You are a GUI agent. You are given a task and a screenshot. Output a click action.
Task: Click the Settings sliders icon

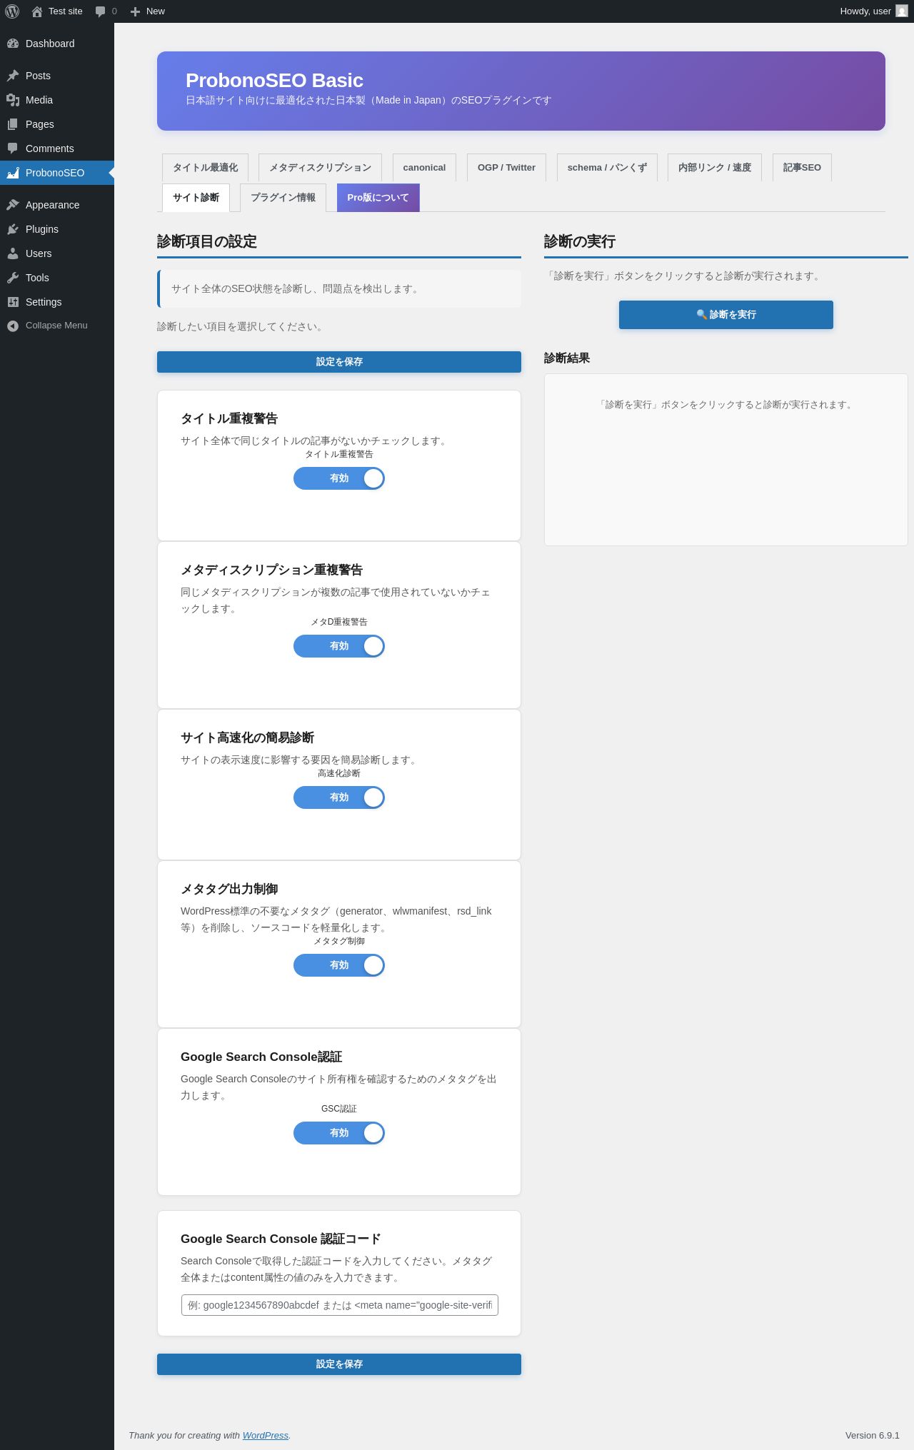pyautogui.click(x=13, y=302)
